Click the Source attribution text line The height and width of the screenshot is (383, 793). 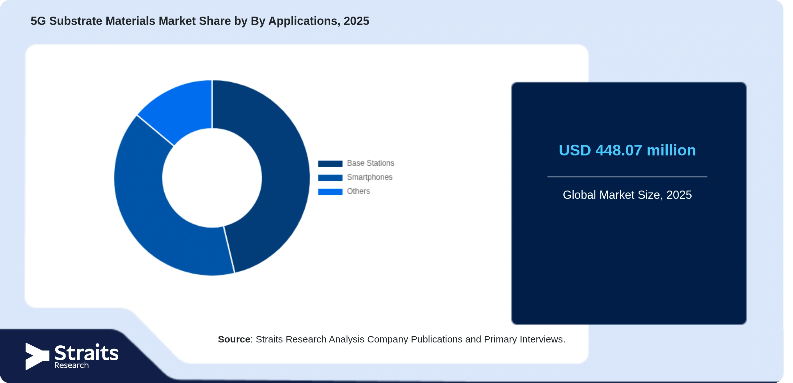[391, 339]
